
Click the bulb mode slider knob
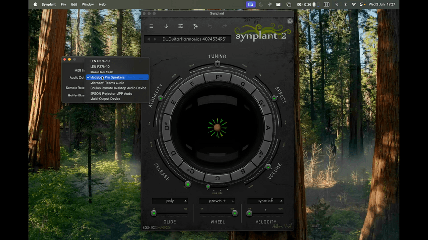(x=208, y=187)
